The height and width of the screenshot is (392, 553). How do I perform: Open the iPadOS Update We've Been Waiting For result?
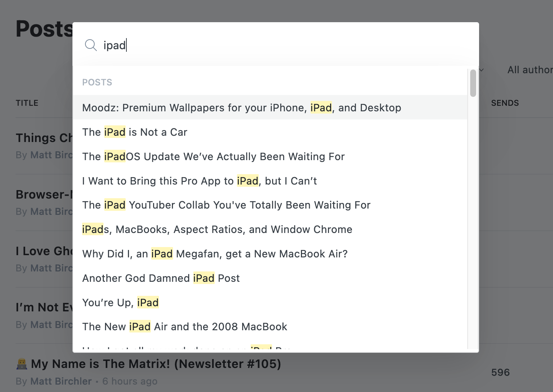click(270, 156)
